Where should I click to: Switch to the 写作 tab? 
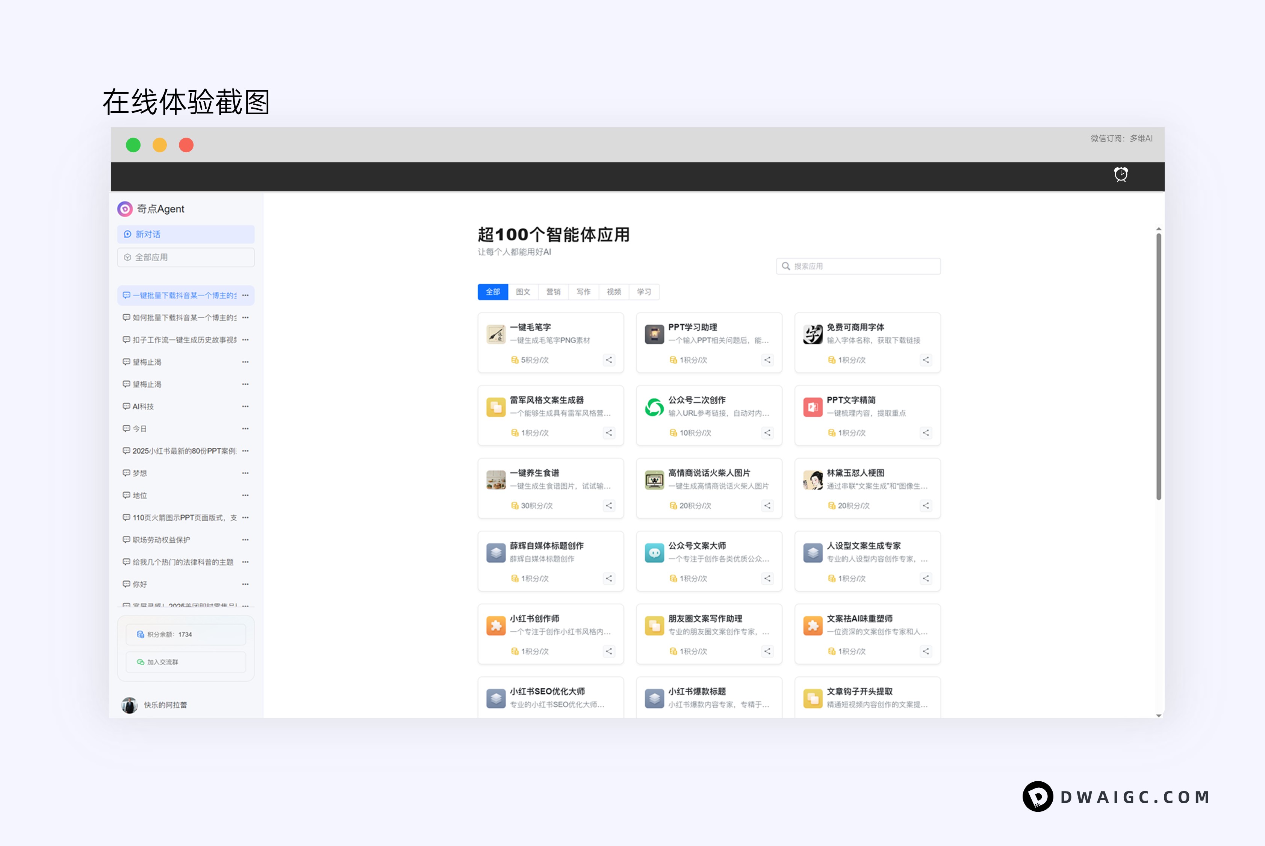coord(583,292)
